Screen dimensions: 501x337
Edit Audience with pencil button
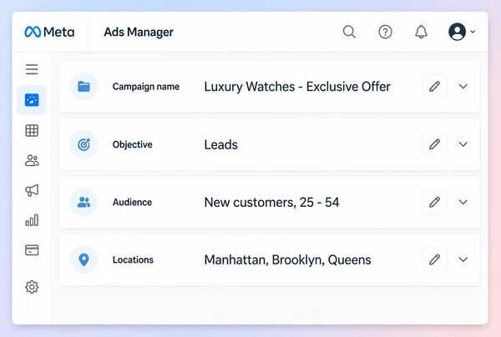point(434,202)
